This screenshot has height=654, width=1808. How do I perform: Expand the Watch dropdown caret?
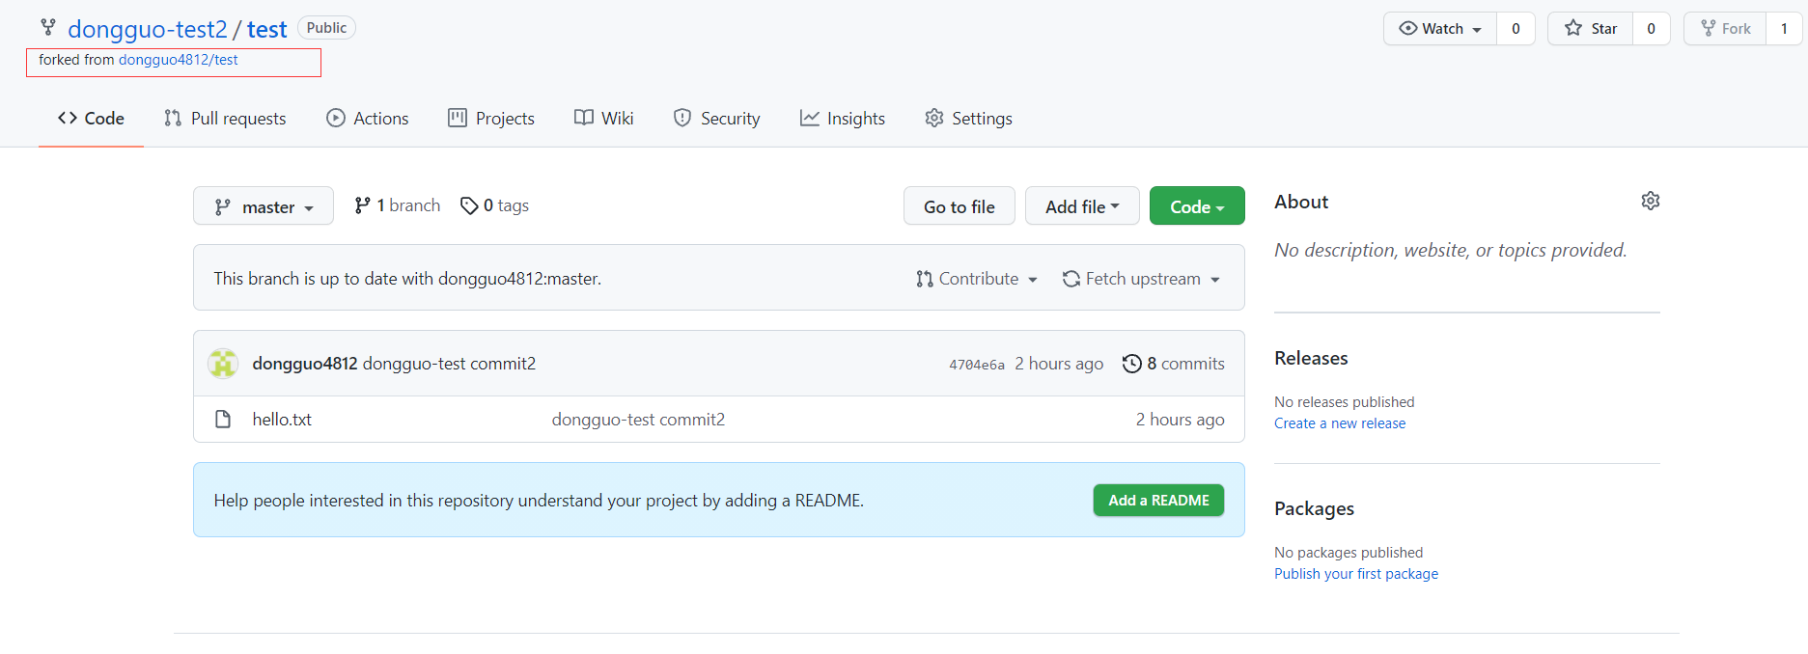1477,30
